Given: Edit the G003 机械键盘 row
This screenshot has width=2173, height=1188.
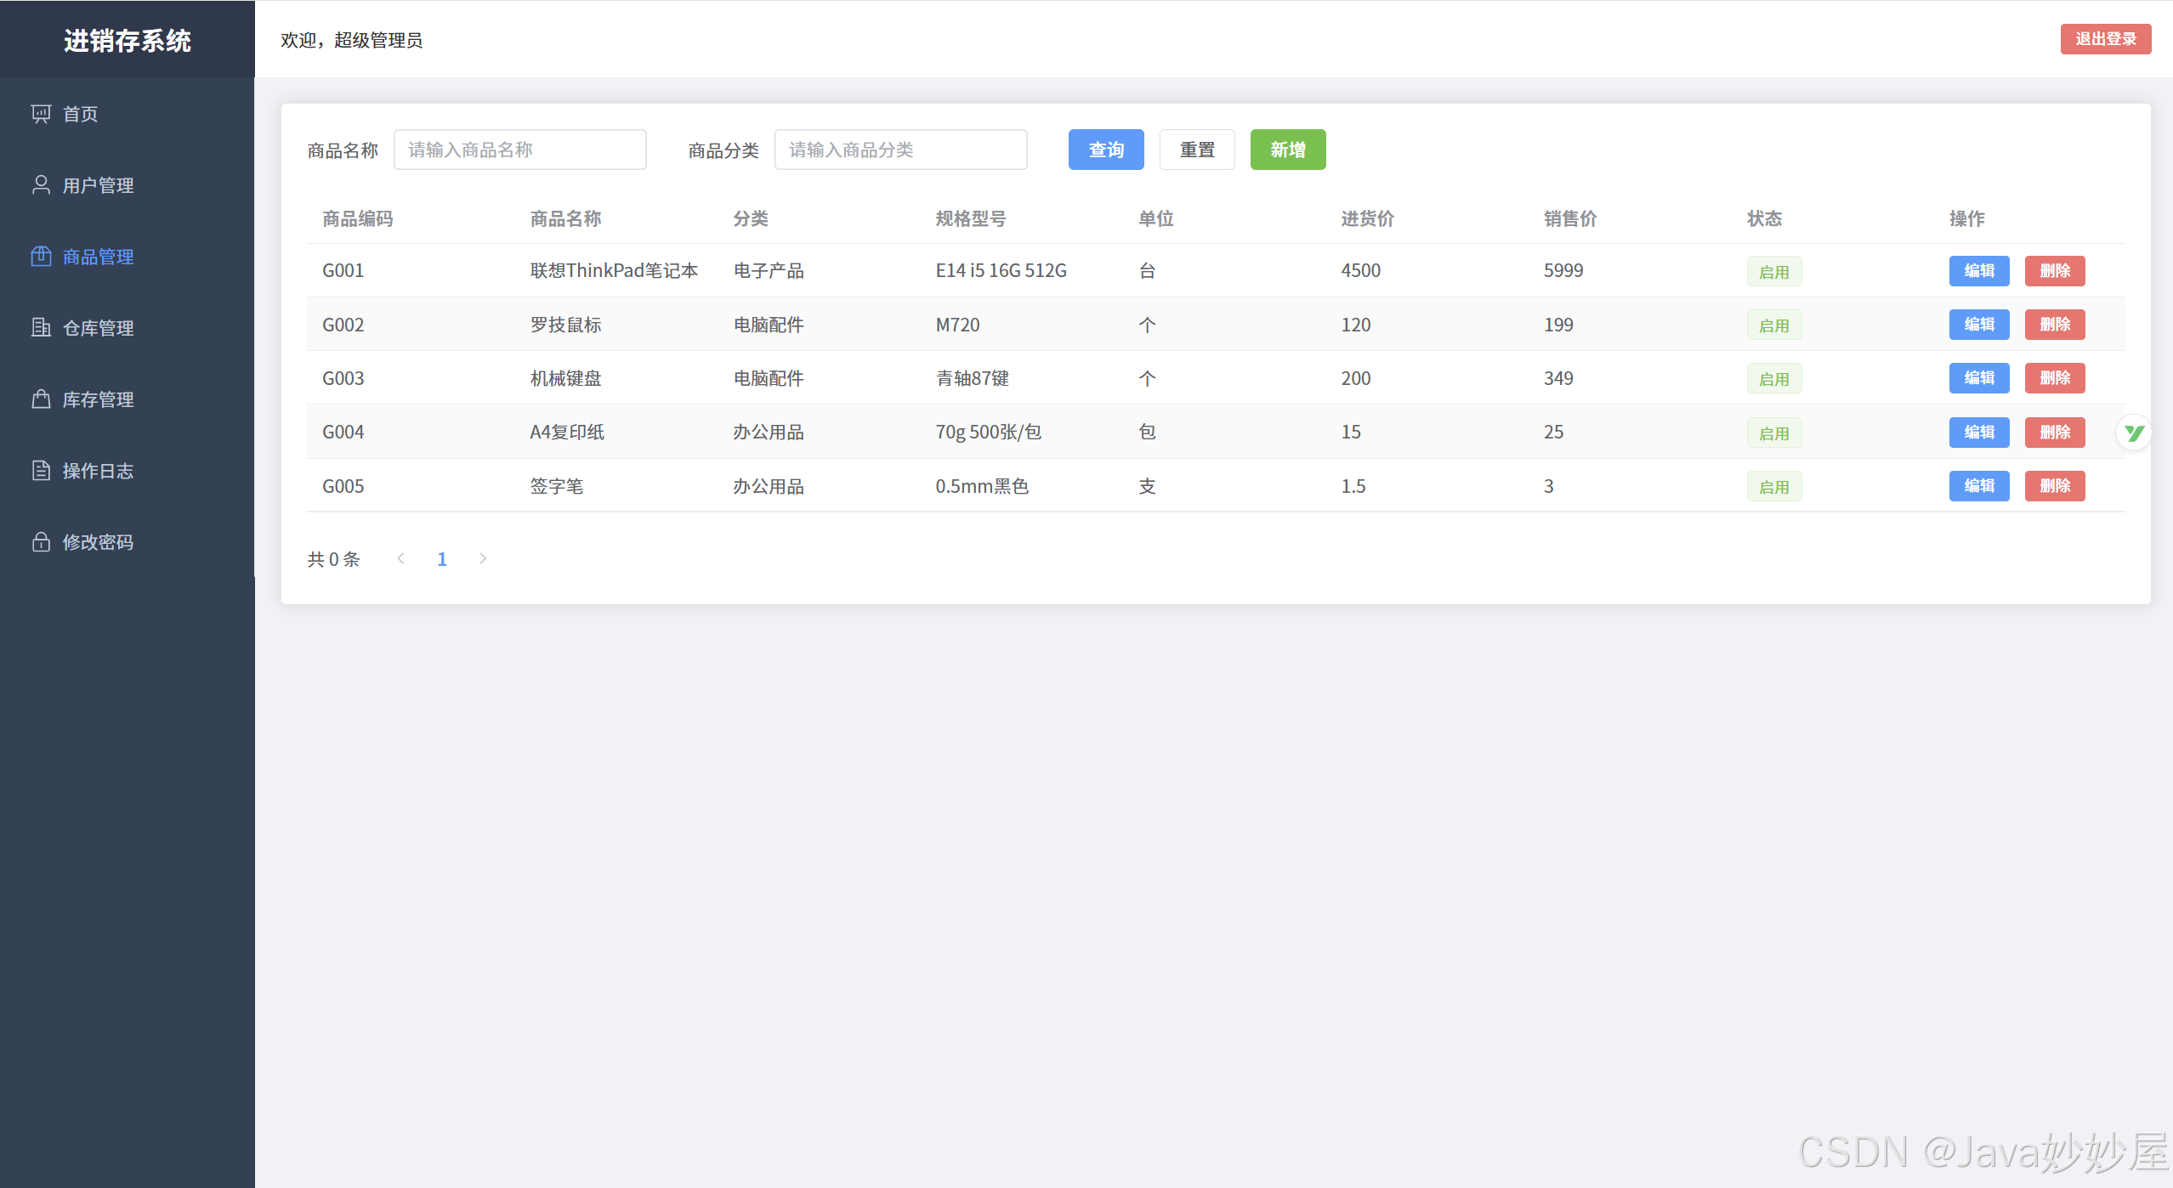Looking at the screenshot, I should [1979, 378].
